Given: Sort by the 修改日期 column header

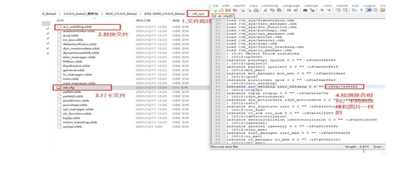Looking at the screenshot, I should 143,20.
